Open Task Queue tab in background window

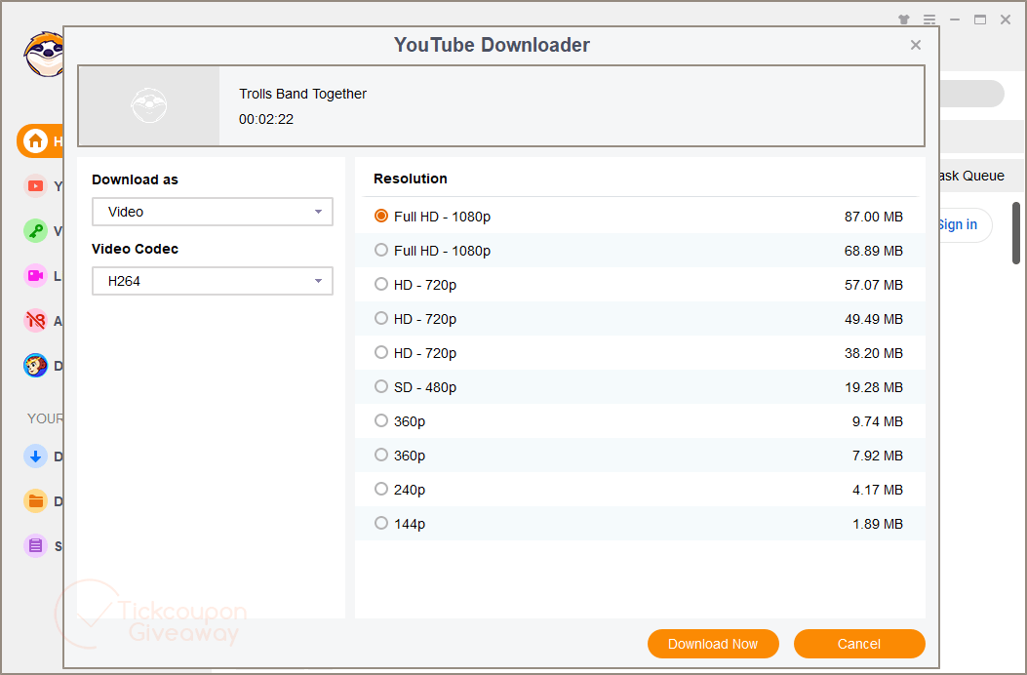pyautogui.click(x=971, y=176)
